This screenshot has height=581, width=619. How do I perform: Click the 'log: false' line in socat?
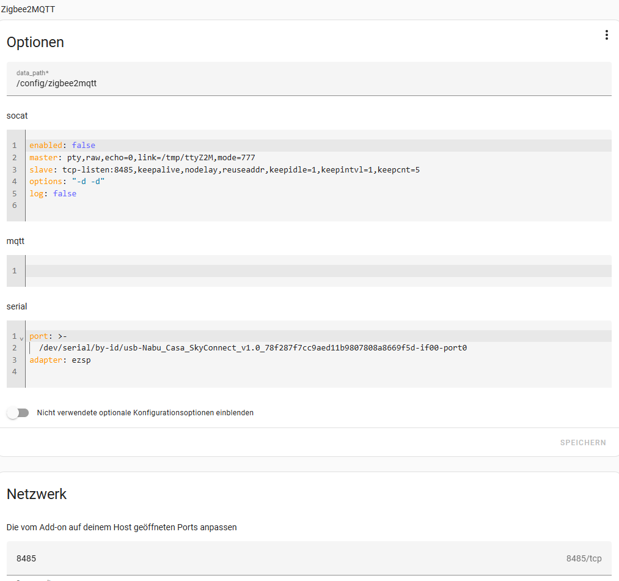point(53,193)
